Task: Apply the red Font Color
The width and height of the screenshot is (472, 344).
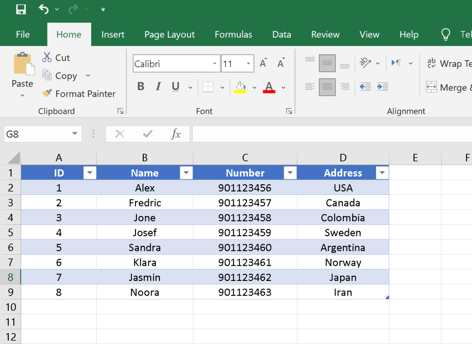Action: [x=269, y=87]
